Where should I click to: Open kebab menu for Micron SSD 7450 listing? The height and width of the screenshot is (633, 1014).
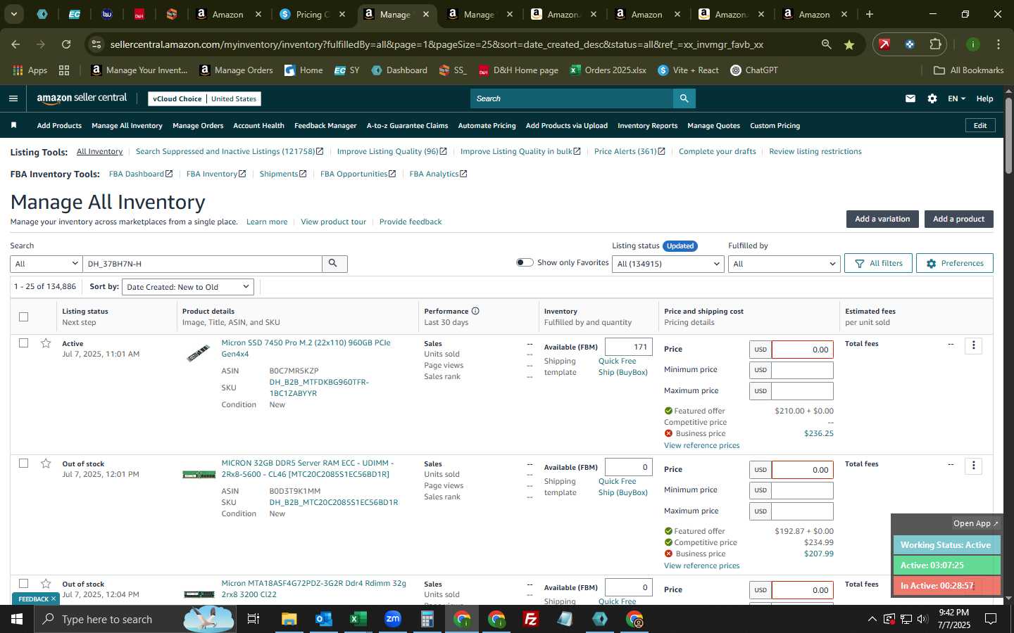point(974,345)
